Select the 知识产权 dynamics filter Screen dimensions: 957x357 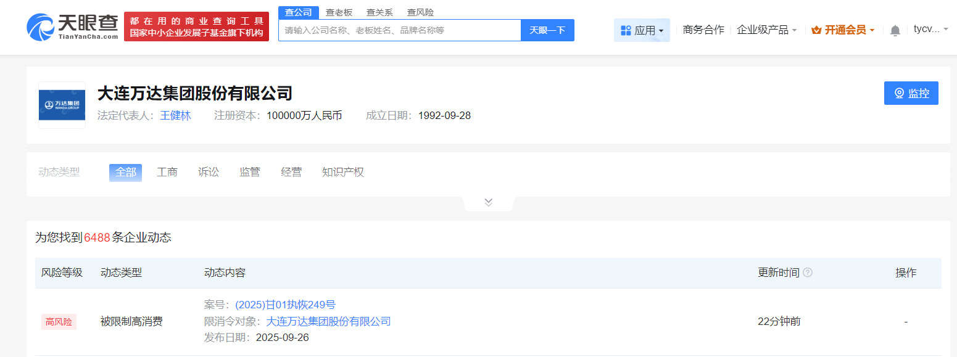tap(343, 173)
